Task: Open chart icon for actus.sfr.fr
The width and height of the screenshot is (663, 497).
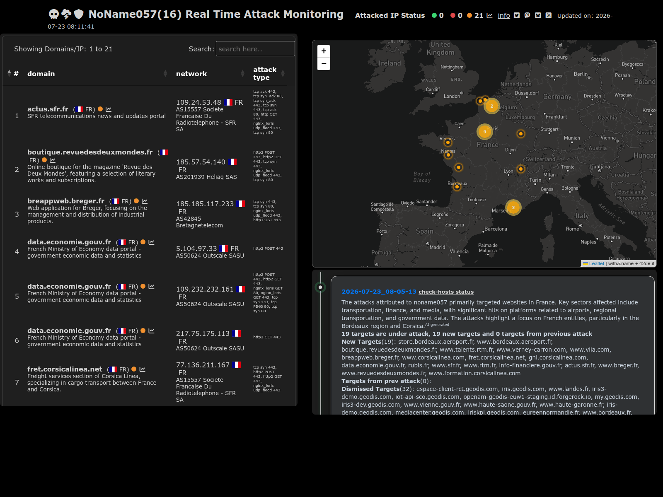Action: coord(109,109)
